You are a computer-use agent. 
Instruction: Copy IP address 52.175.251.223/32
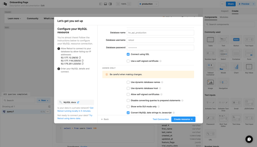click(83, 64)
